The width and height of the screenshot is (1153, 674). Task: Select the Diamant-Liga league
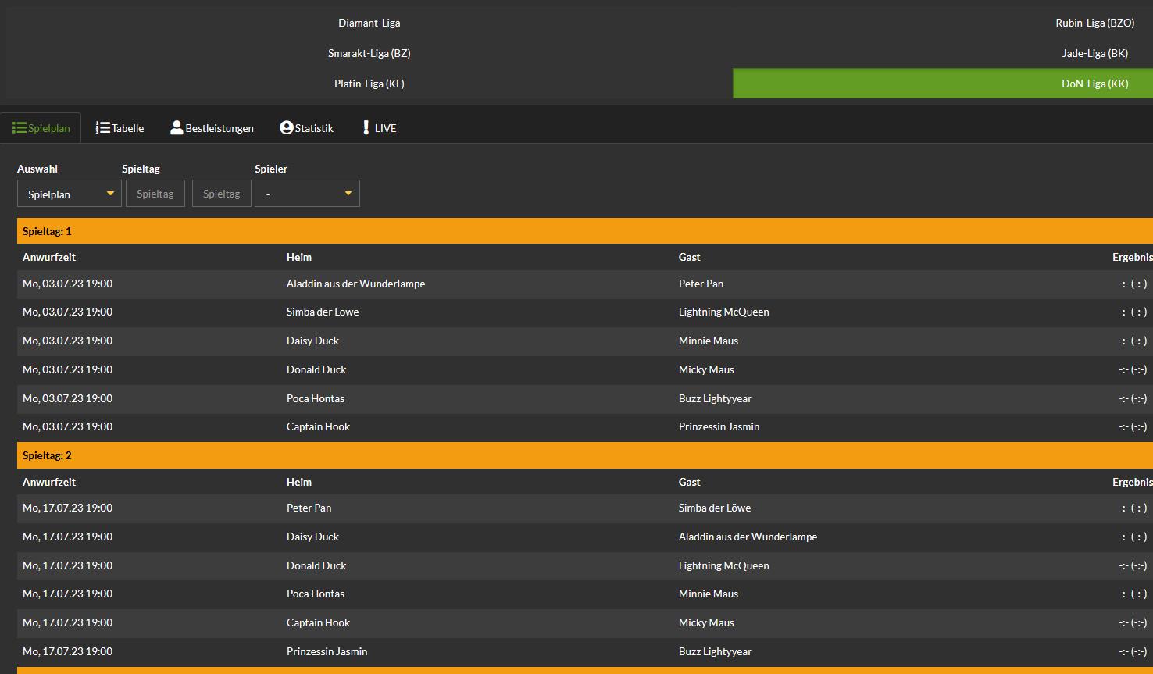click(x=369, y=23)
